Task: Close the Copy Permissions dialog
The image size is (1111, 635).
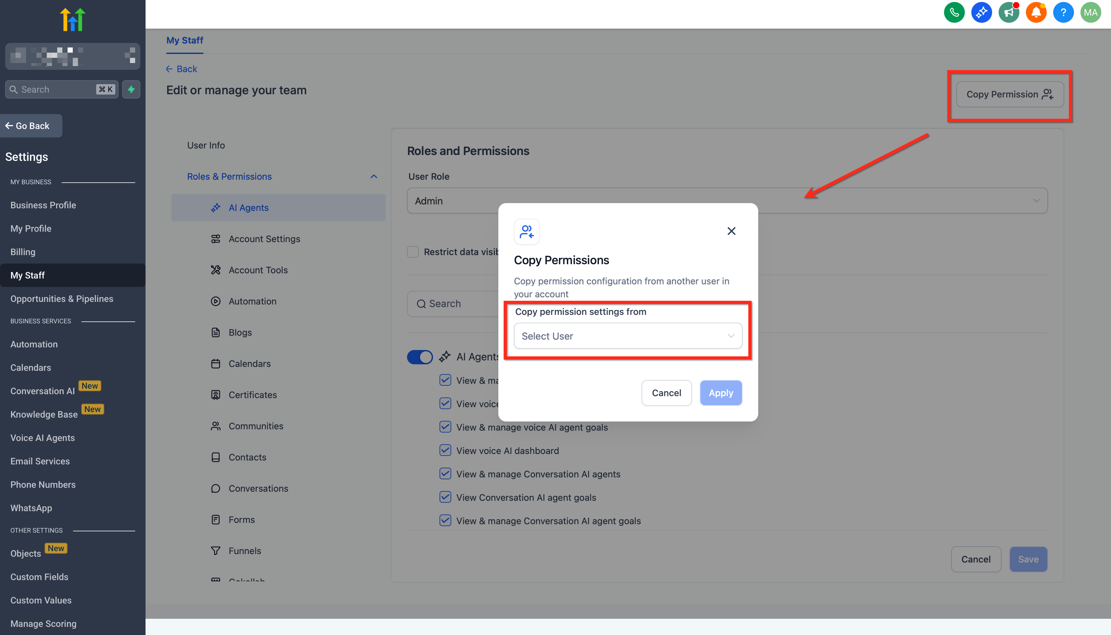Action: pos(731,231)
